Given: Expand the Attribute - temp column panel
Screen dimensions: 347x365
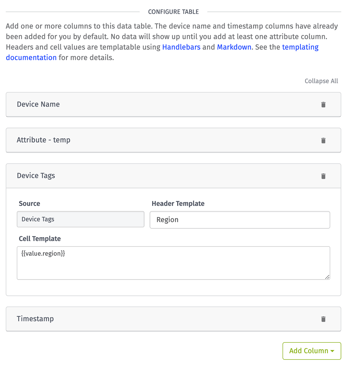Looking at the screenshot, I should (173, 140).
